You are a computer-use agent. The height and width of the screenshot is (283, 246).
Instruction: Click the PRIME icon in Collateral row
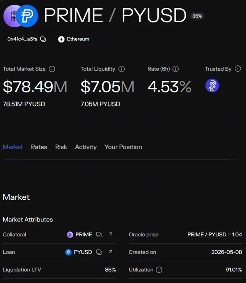70,235
